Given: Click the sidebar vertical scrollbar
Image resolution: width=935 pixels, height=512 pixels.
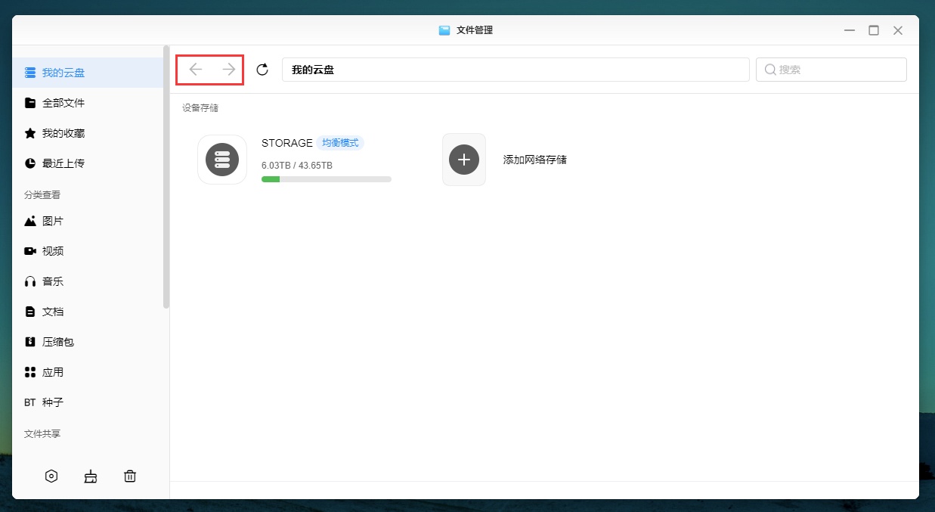Looking at the screenshot, I should click(166, 178).
